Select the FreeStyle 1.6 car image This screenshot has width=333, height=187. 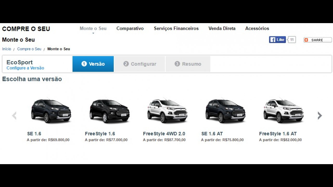pyautogui.click(x=109, y=110)
